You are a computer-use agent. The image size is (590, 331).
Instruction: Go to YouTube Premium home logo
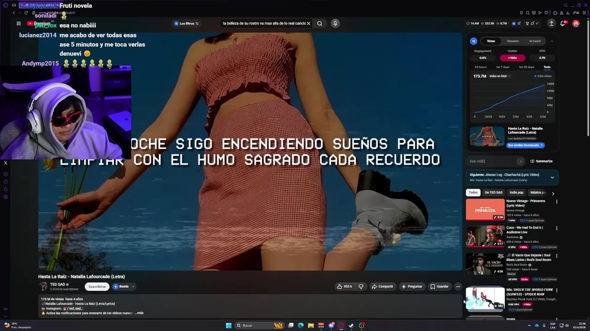39,23
